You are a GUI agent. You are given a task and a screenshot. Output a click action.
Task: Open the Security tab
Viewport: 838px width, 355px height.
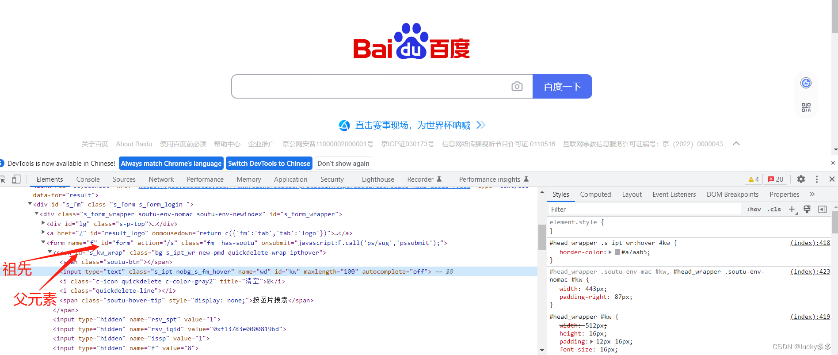click(x=332, y=179)
